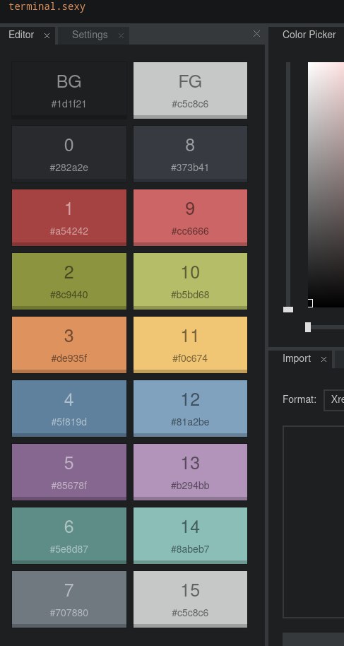Choose light red color 9 swatch #cc6666
The image size is (344, 646).
(190, 218)
